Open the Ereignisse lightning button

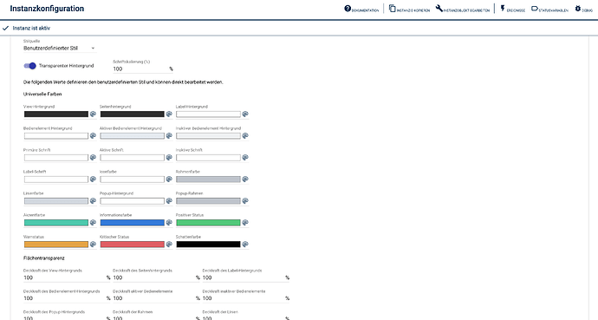click(x=512, y=9)
